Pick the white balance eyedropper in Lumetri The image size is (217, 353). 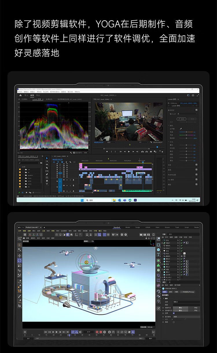(x=181, y=129)
